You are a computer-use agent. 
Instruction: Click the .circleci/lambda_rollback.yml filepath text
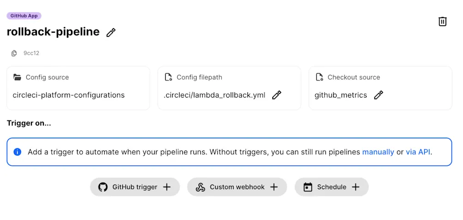[215, 95]
